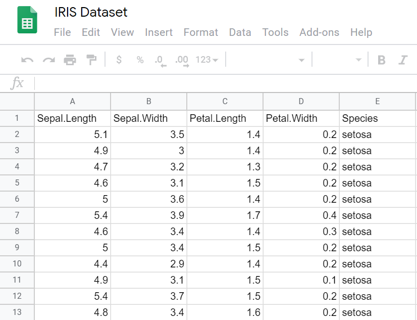417x320 pixels.
Task: Select cell B6 with value 3.6
Action: click(x=148, y=199)
